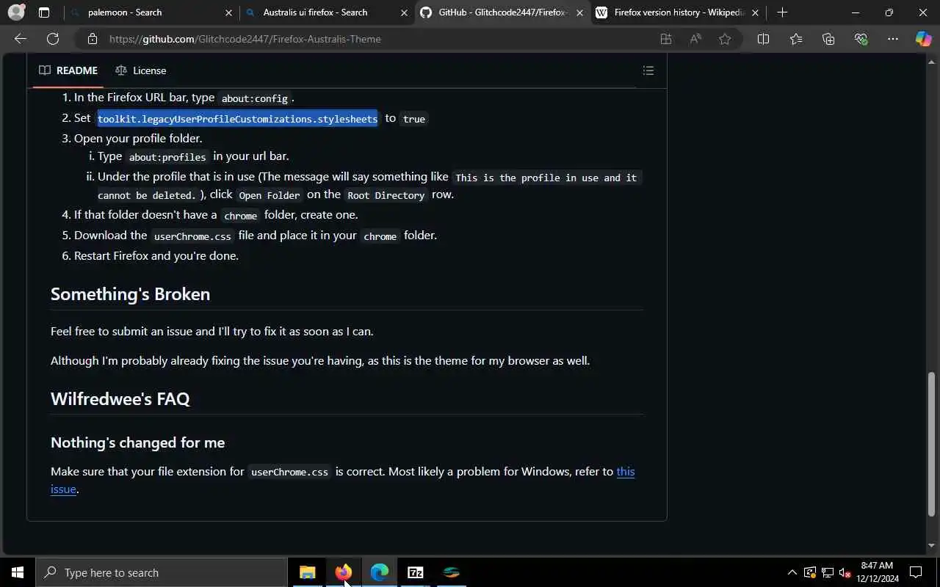Viewport: 940px width, 587px height.
Task: Open a new tab with plus button
Action: [x=782, y=12]
